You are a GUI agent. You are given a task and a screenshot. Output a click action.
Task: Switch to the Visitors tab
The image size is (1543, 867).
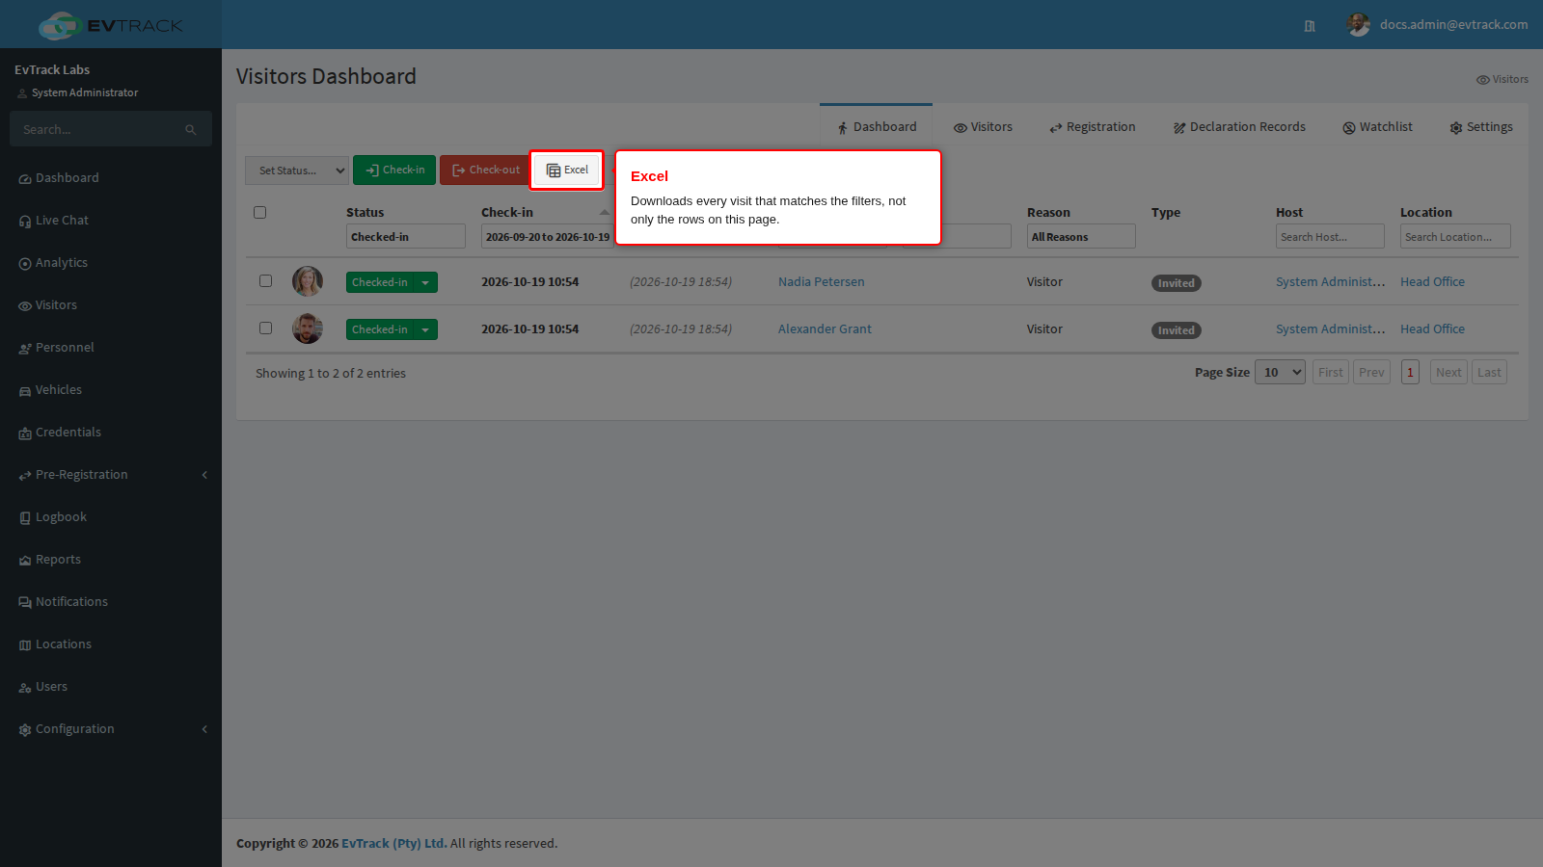pyautogui.click(x=983, y=127)
